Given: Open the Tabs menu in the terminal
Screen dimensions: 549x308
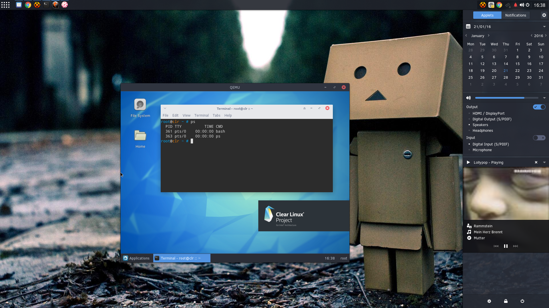Looking at the screenshot, I should click(x=216, y=116).
